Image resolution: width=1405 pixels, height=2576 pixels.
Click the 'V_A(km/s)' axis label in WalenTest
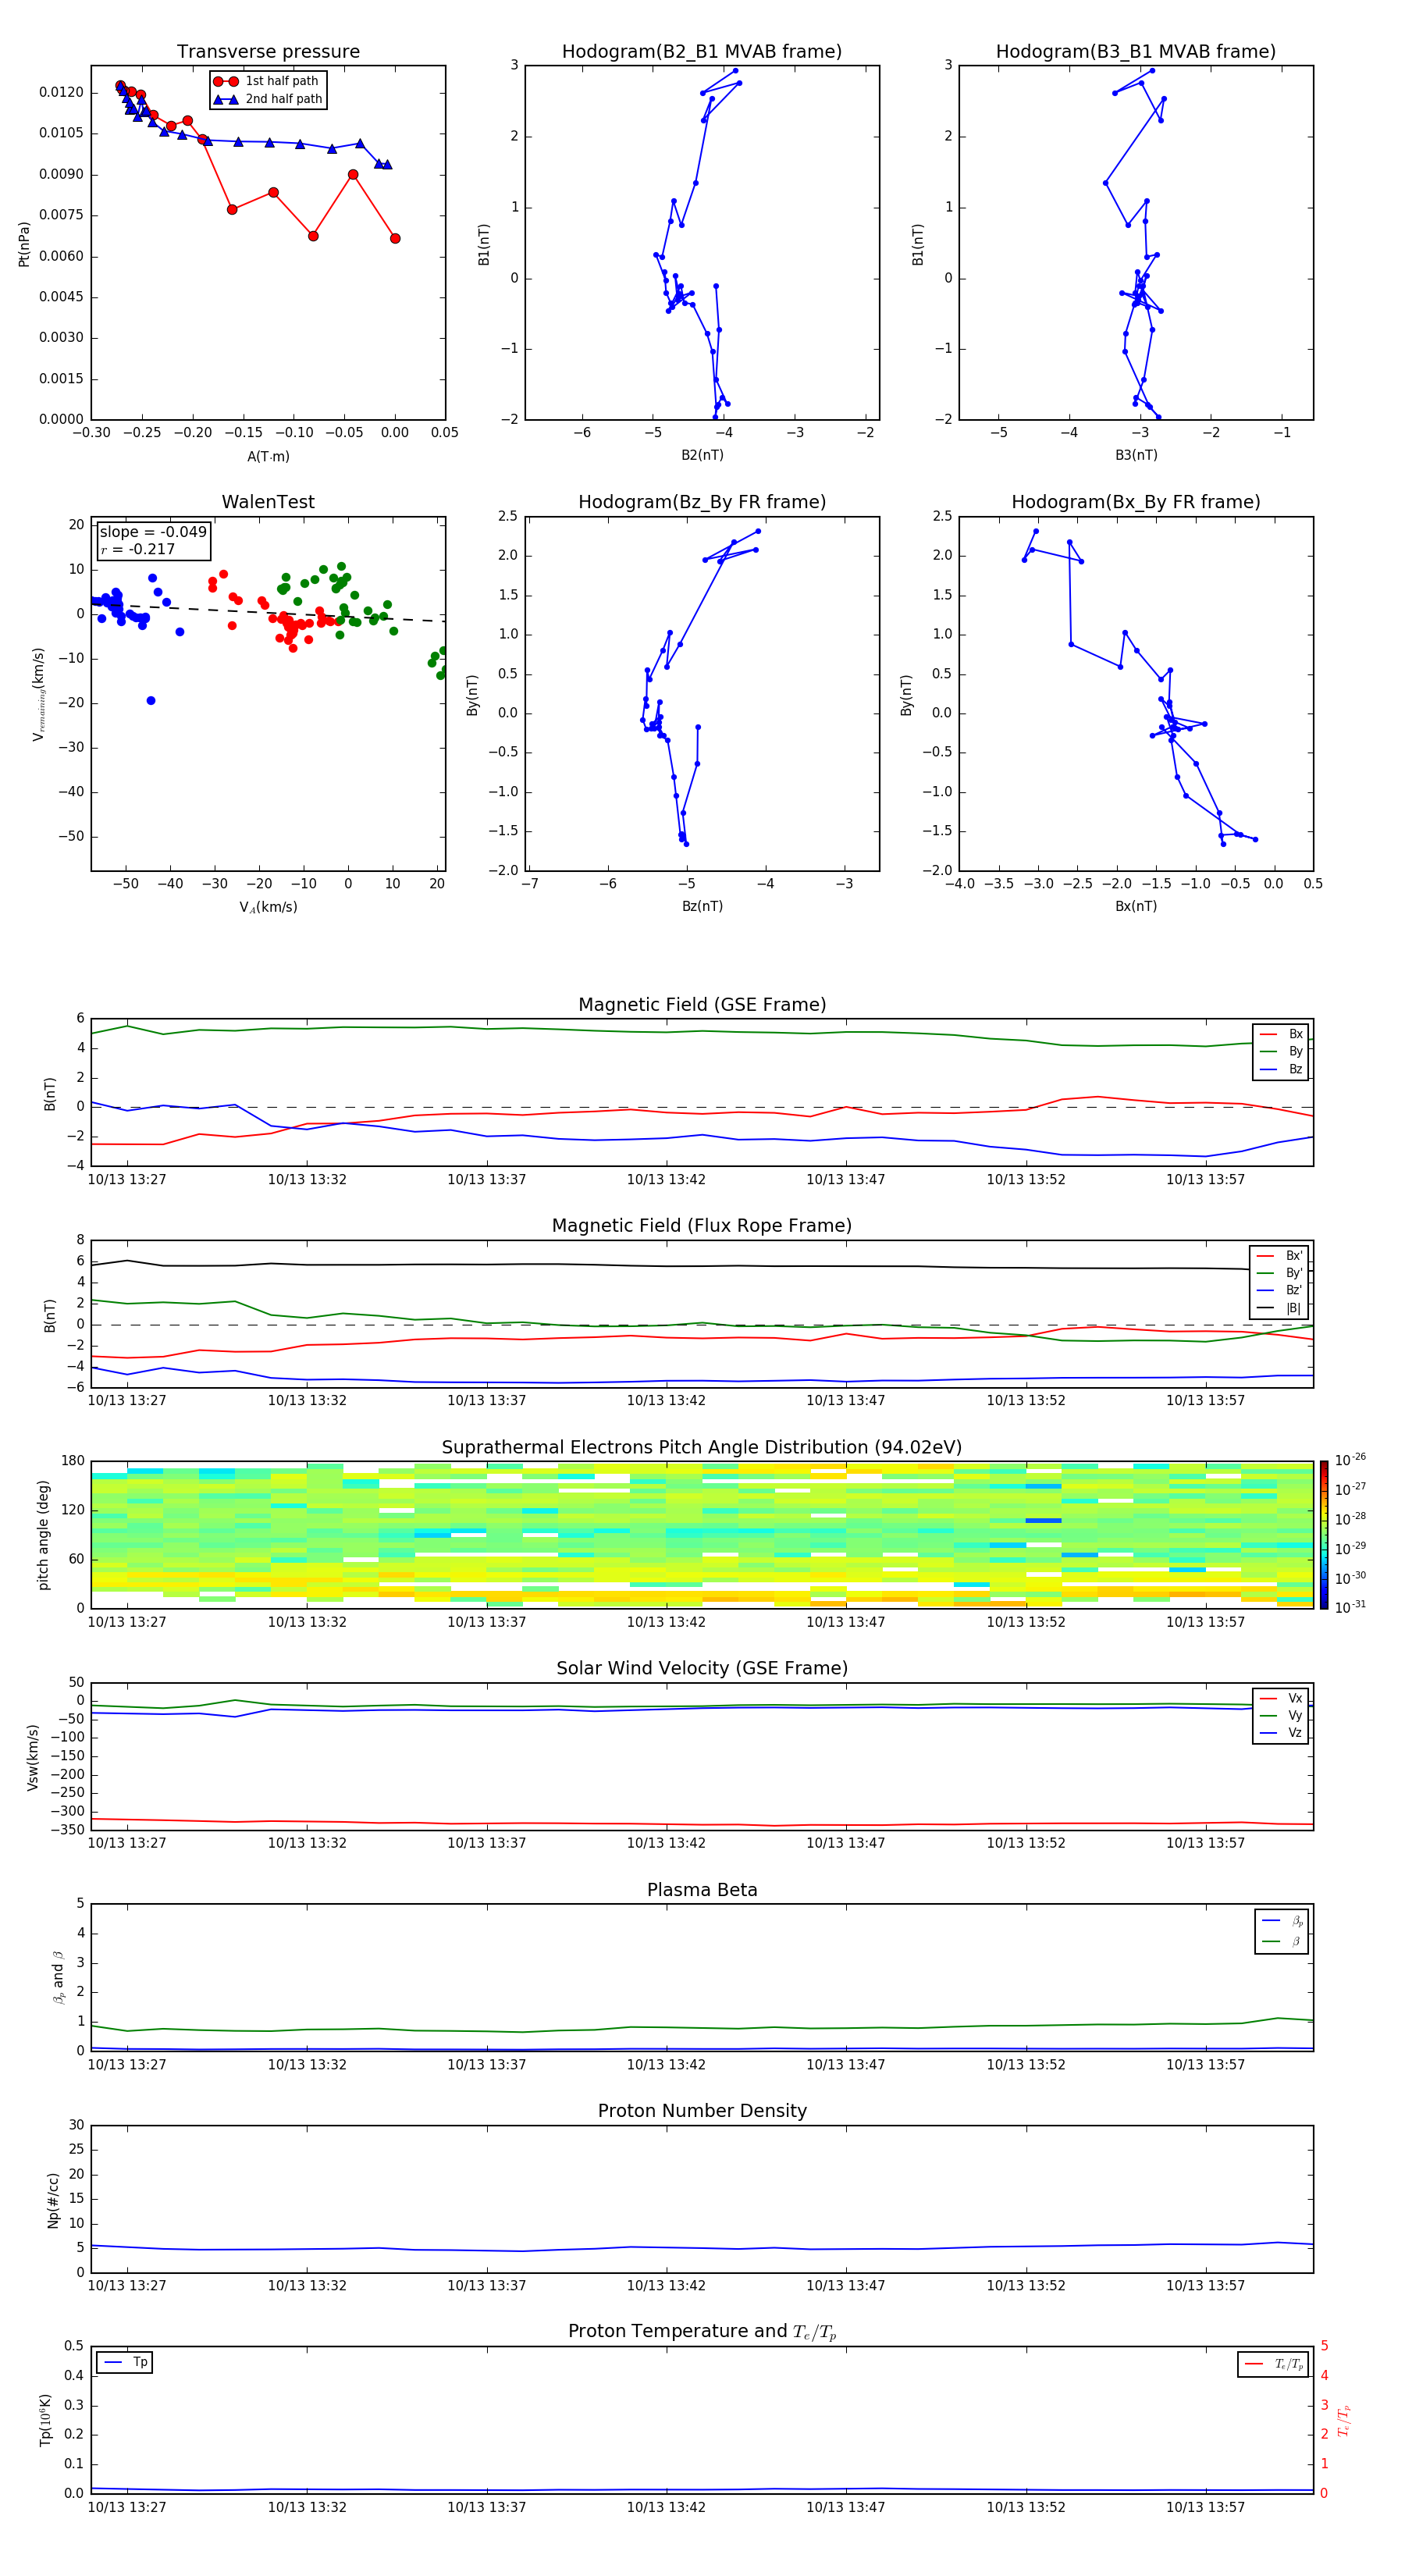click(268, 907)
